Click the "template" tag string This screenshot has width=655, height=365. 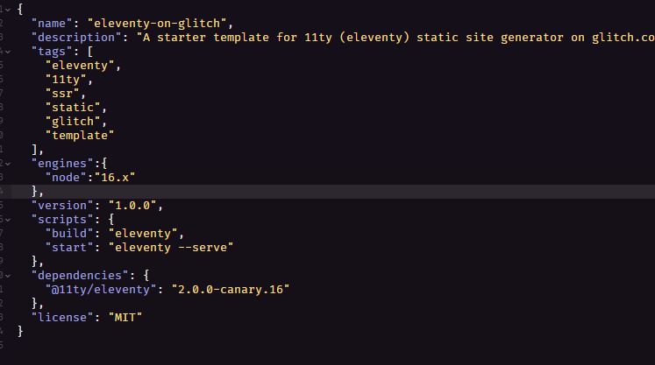[80, 136]
